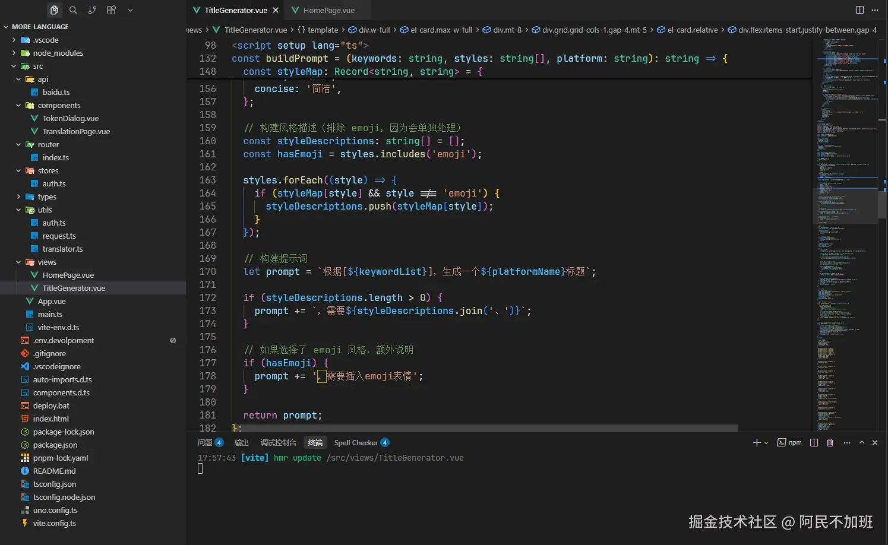
Task: Open TranslationPage.vue in the file tree
Action: pos(76,132)
